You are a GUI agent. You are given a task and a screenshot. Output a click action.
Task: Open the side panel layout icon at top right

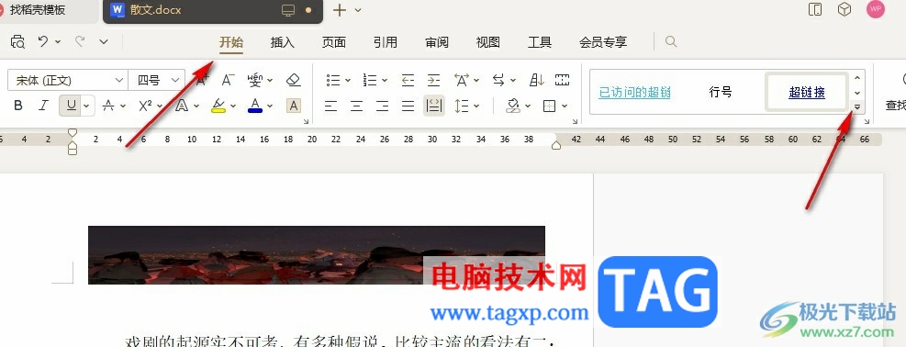(x=815, y=10)
